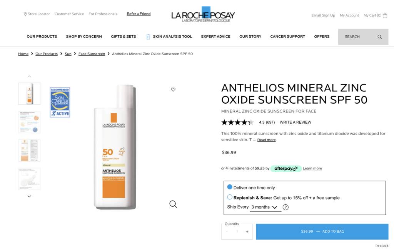Image resolution: width=394 pixels, height=250 pixels.
Task: Click the Store Locator pin icon
Action: tap(25, 14)
